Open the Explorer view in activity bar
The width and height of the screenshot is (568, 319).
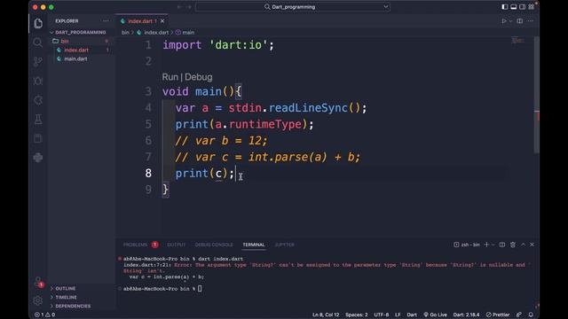pos(38,24)
